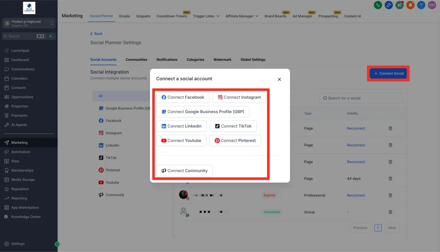This screenshot has height=252, width=440.
Task: Click the green lightning bolt quick action icon
Action: tap(50, 36)
